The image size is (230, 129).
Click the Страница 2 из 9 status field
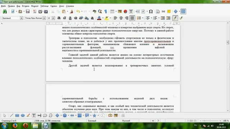pyautogui.click(x=9, y=121)
